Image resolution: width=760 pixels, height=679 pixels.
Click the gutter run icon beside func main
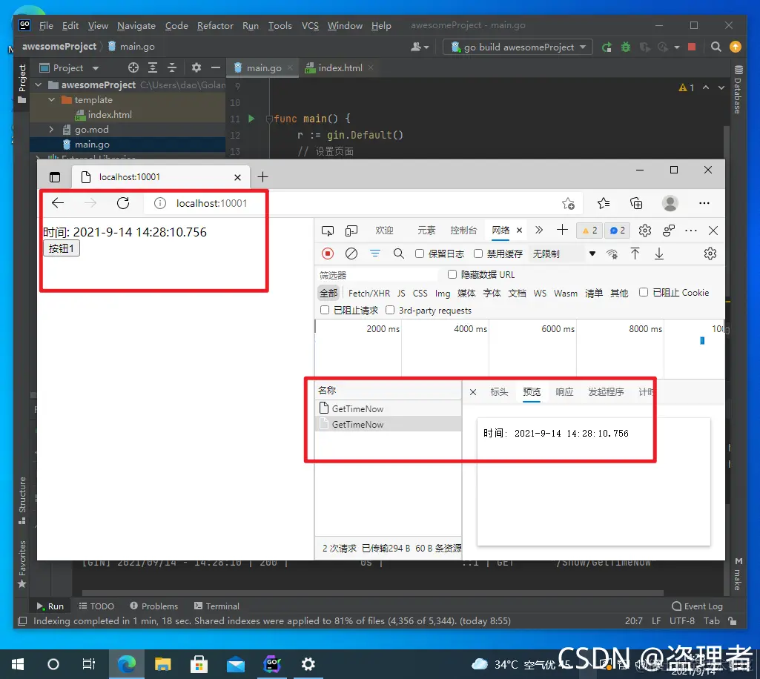249,119
